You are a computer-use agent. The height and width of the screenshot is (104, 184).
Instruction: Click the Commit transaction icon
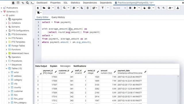(159, 8)
